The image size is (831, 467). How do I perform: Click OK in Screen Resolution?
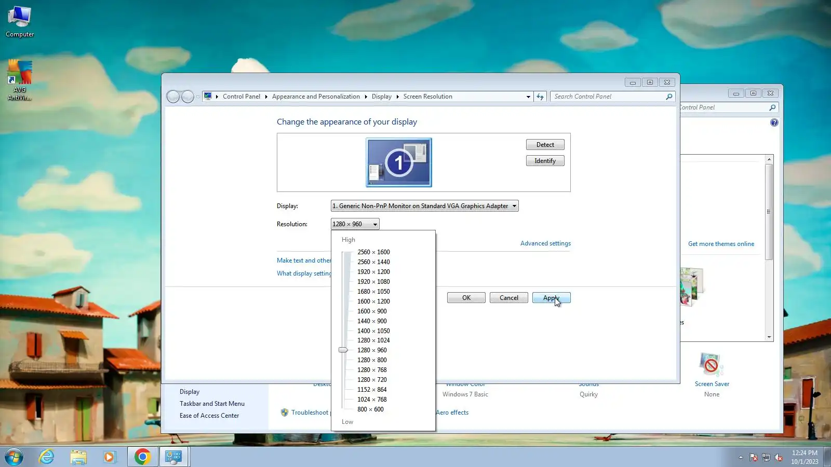tap(466, 298)
